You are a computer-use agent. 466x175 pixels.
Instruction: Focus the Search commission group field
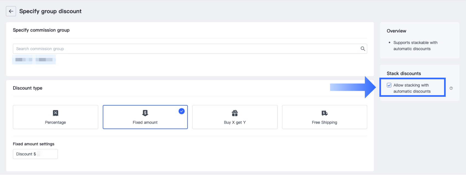tap(186, 49)
